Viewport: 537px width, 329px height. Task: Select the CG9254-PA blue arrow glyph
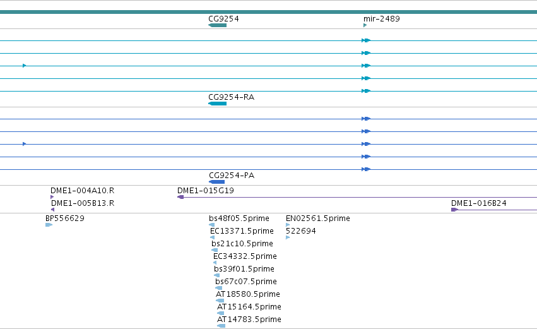[x=217, y=182]
